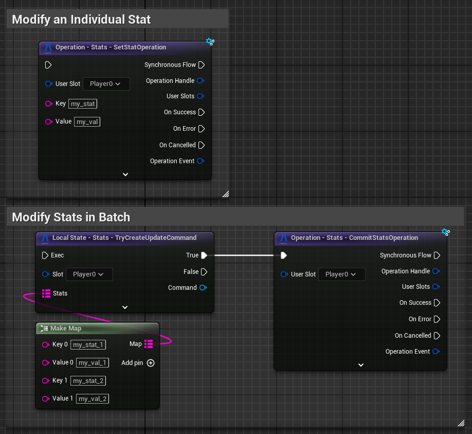The image size is (472, 434).
Task: Click the Operation Handle pin on CommitStatsOperation
Action: pyautogui.click(x=435, y=271)
